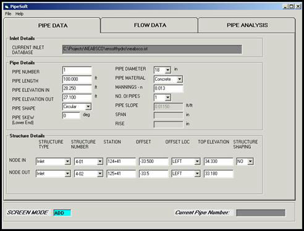This screenshot has width=304, height=231.
Task: Click the PIPE NUMBER input field
Action: coord(77,70)
